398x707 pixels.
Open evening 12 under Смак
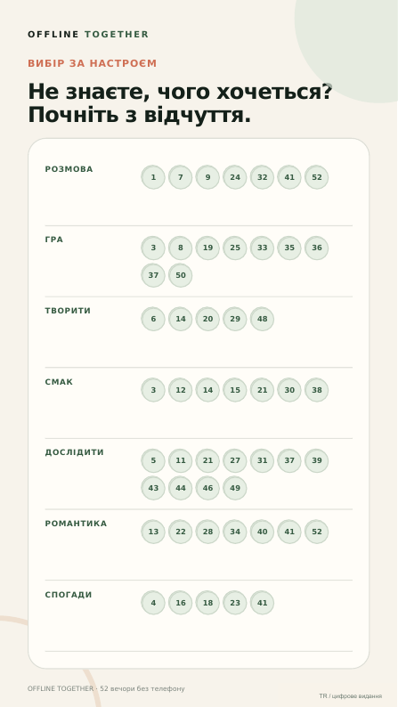click(180, 390)
